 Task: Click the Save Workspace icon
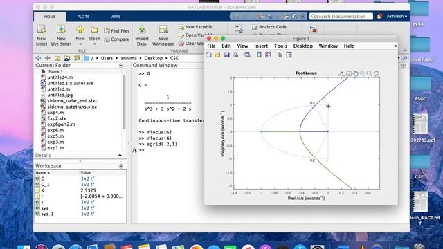point(163,35)
